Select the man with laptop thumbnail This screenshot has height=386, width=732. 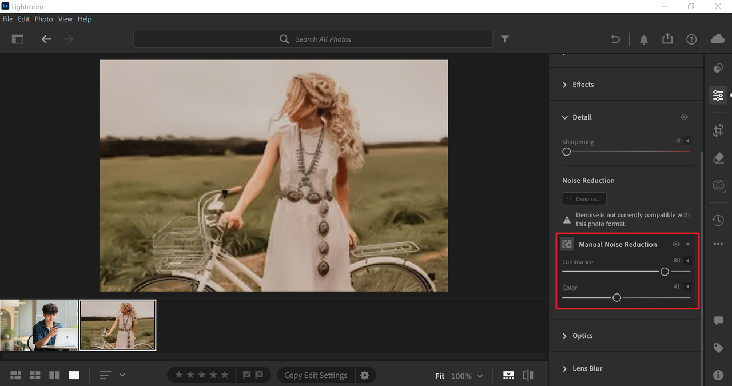tap(39, 325)
